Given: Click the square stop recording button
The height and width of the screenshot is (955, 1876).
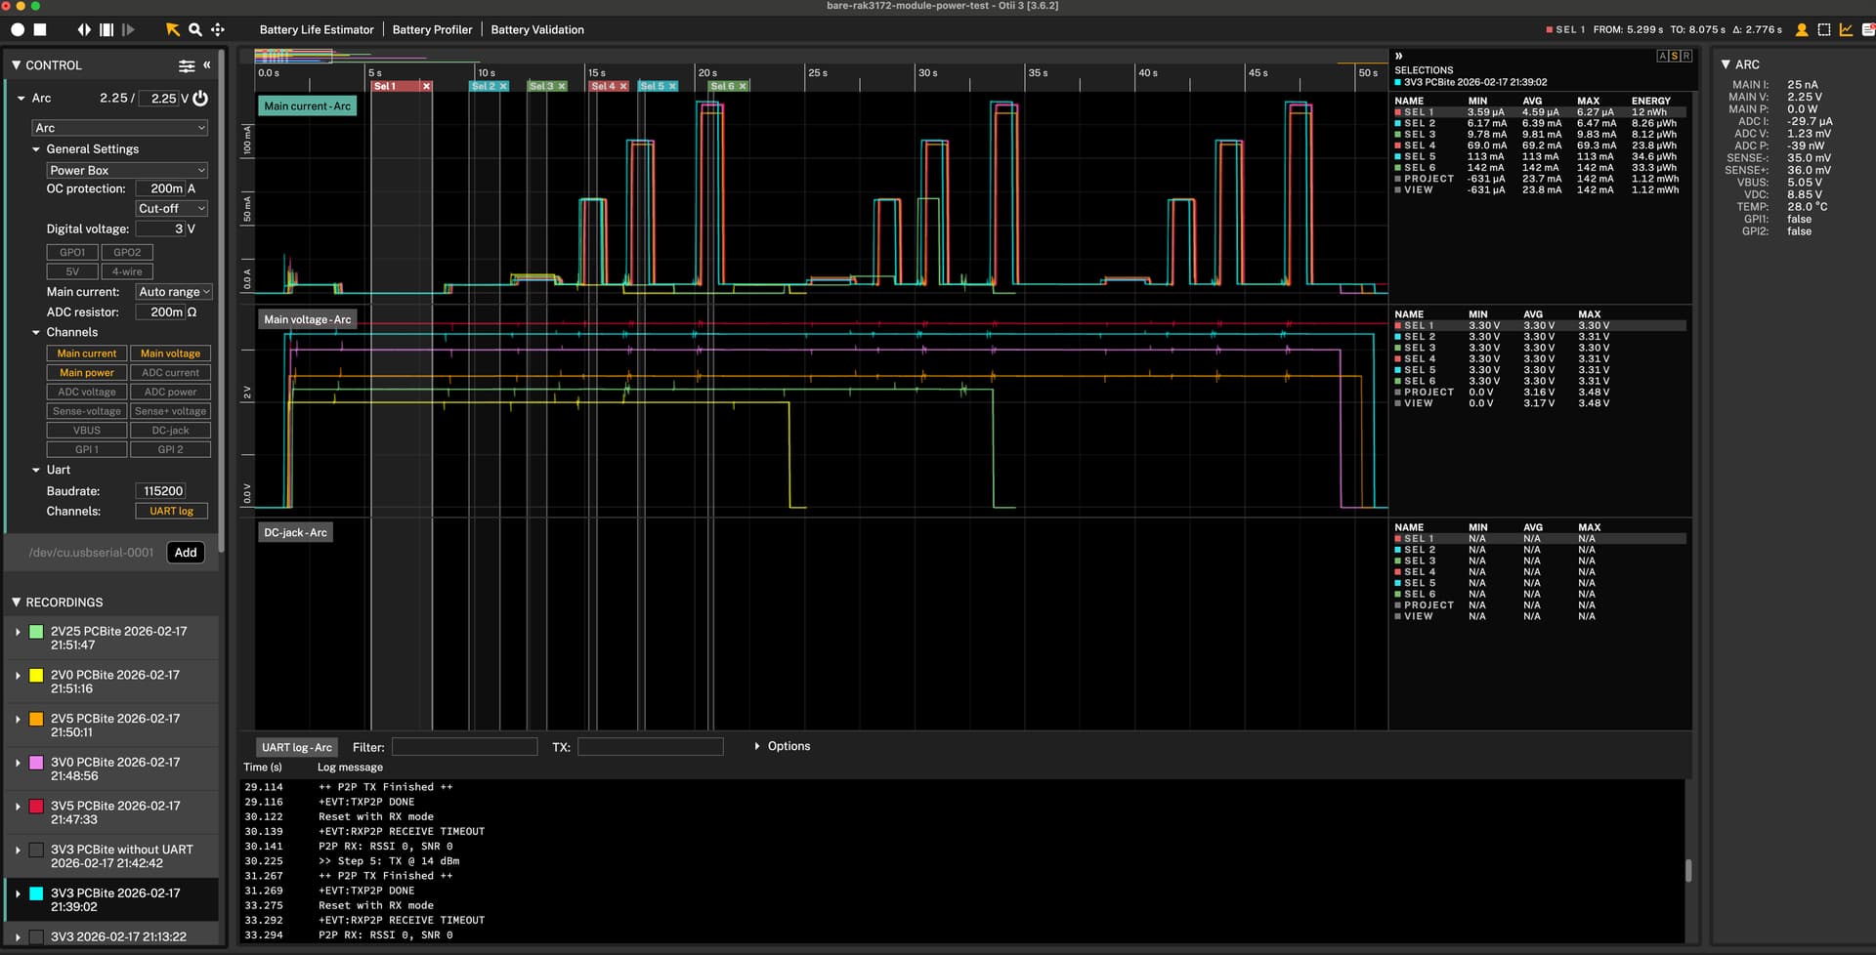Looking at the screenshot, I should (40, 30).
